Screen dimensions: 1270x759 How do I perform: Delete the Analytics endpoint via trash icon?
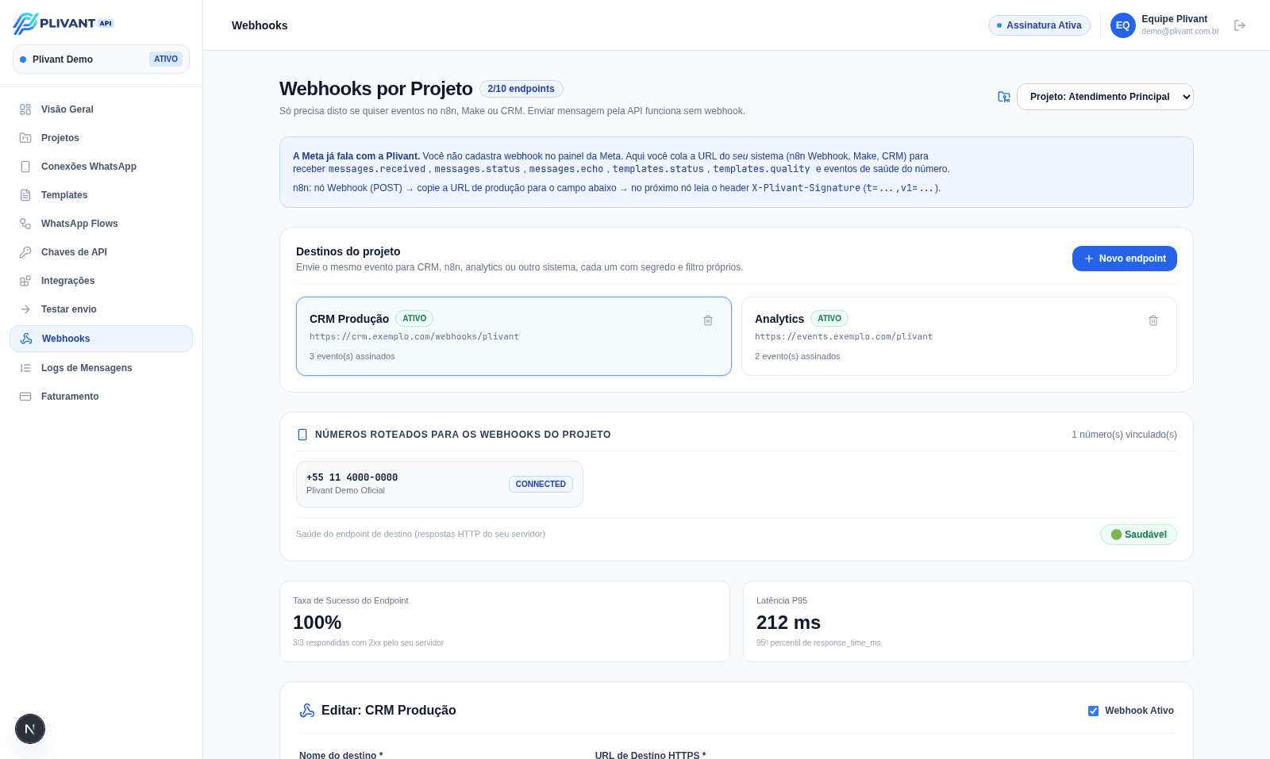(x=1153, y=320)
